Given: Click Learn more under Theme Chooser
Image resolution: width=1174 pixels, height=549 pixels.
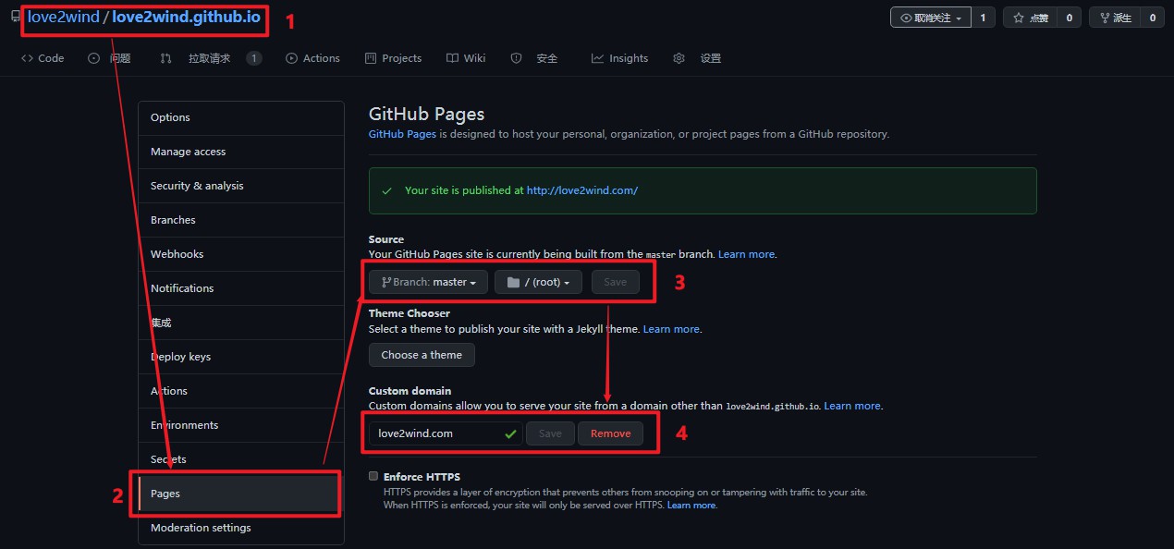Looking at the screenshot, I should click(x=671, y=329).
